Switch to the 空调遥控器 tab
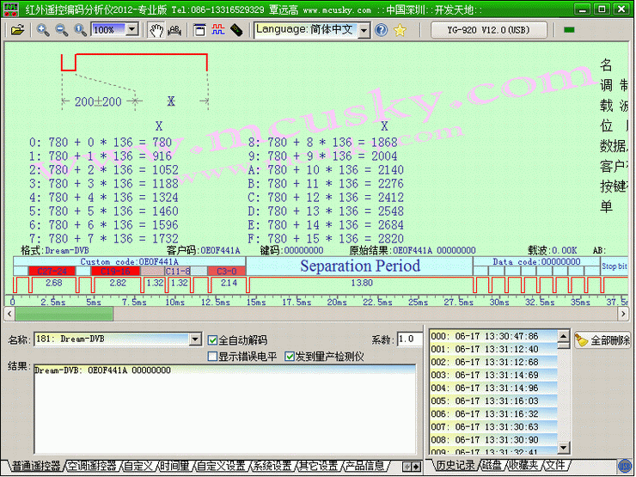636x477 pixels. [x=92, y=466]
